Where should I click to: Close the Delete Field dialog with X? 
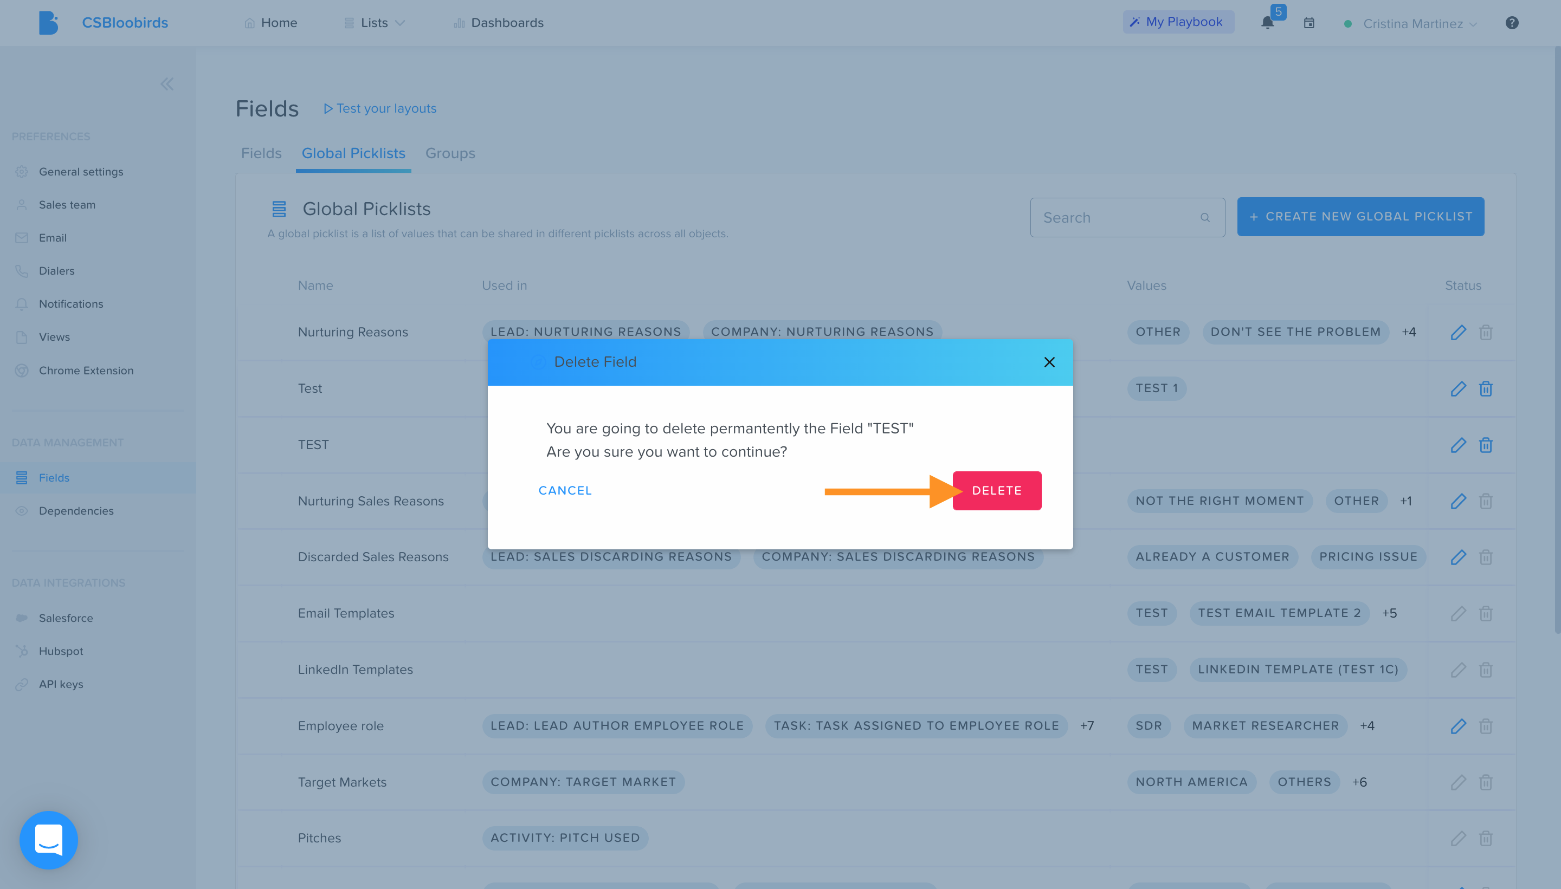click(1049, 362)
